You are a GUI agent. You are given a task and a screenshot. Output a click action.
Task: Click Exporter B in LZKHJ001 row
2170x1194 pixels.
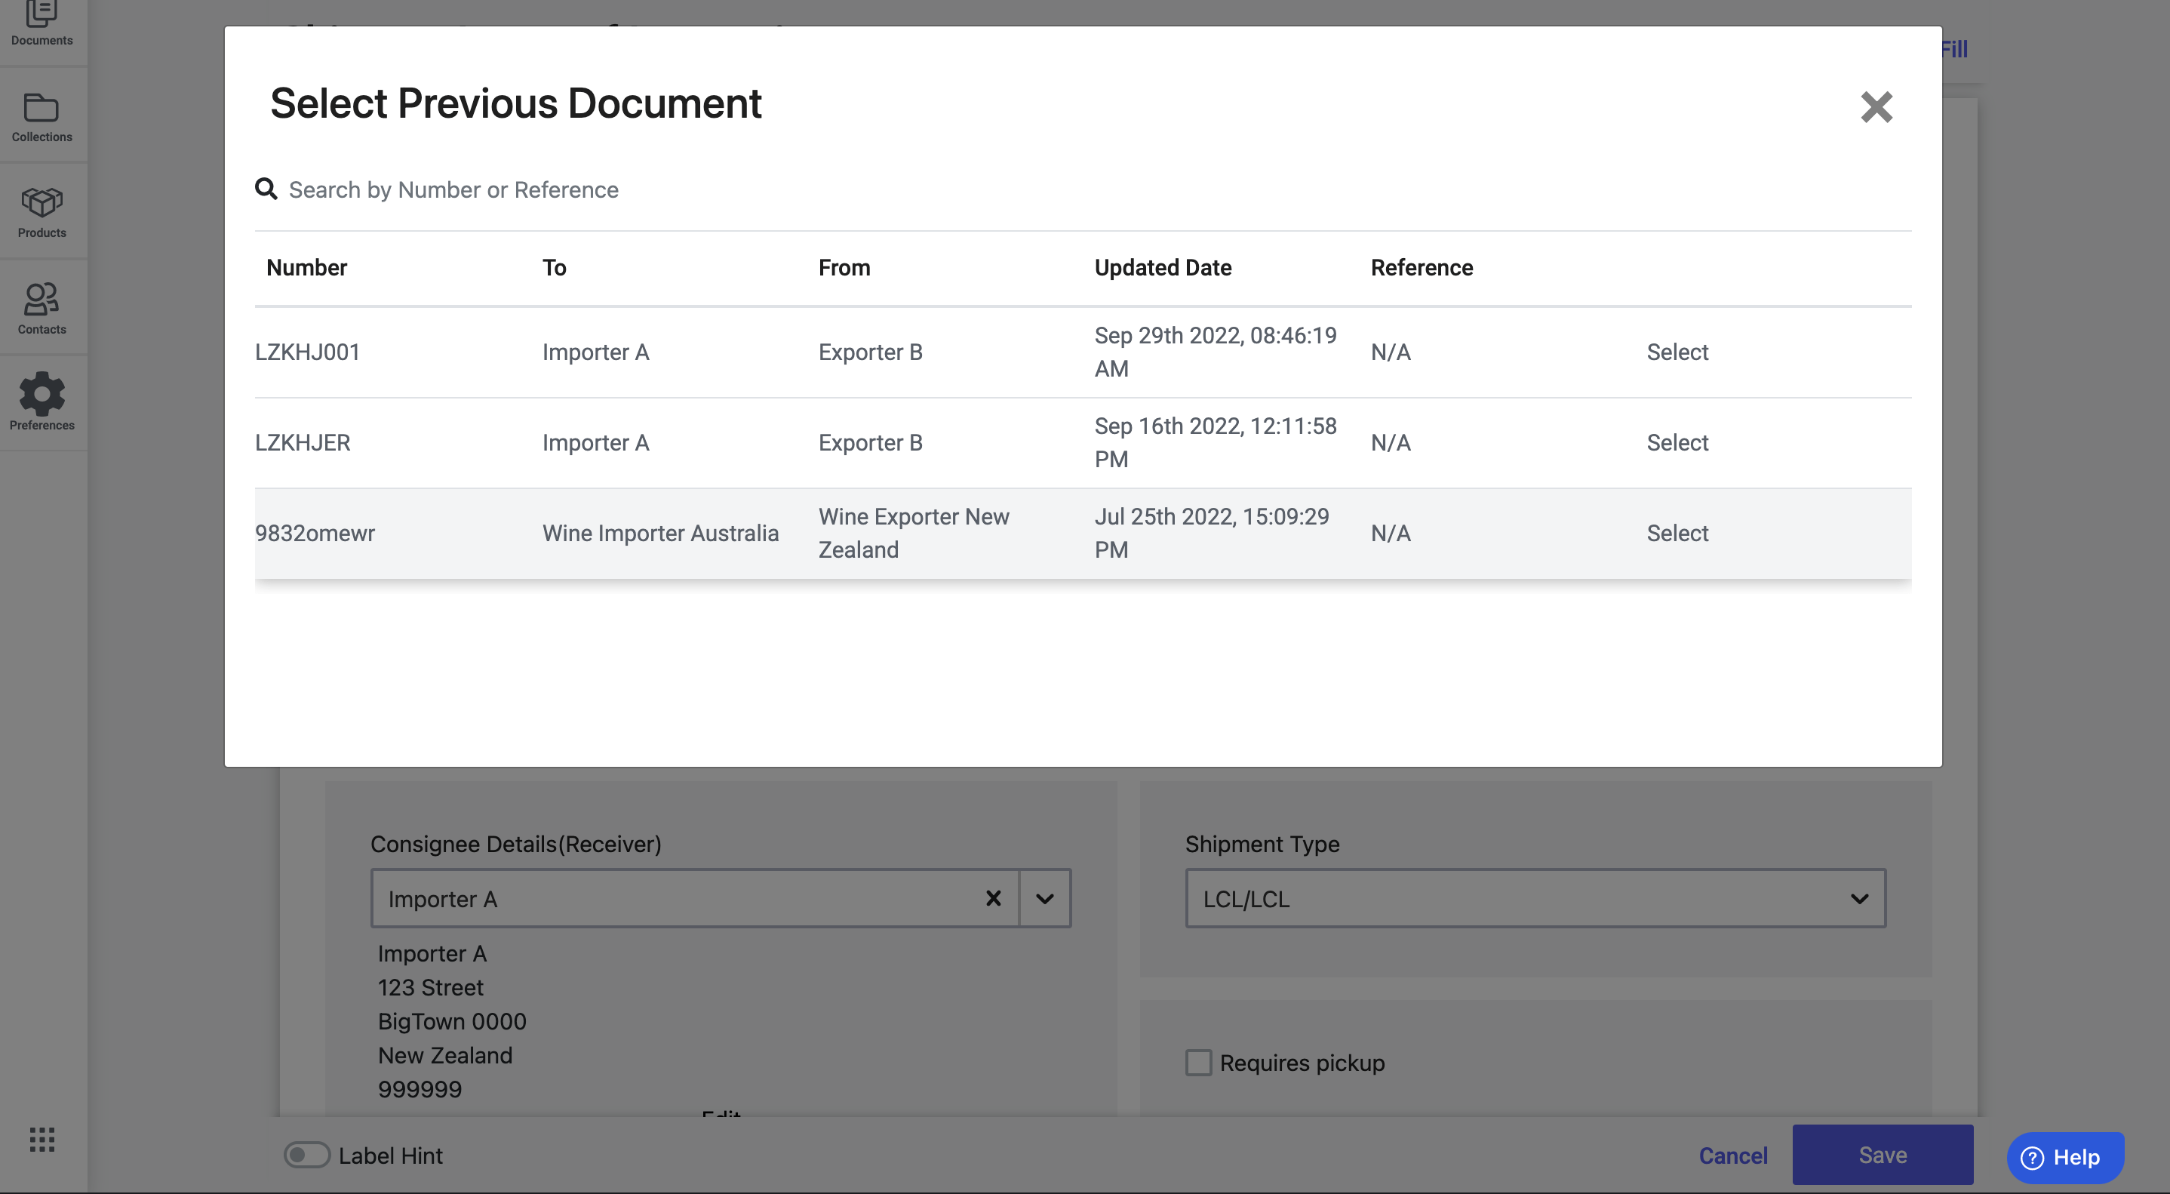[x=870, y=352]
